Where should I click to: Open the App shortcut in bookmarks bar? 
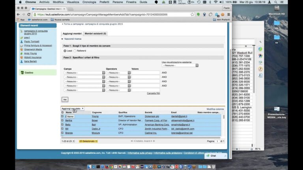coord(21,20)
